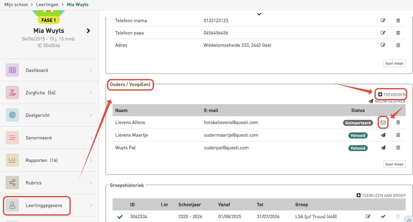Click Voltooid badge for Wuyts Pat
Image resolution: width=413 pixels, height=222 pixels.
358,148
